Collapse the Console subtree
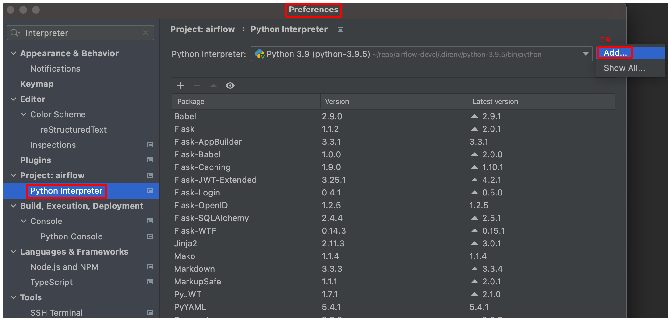The width and height of the screenshot is (671, 321). (x=24, y=221)
